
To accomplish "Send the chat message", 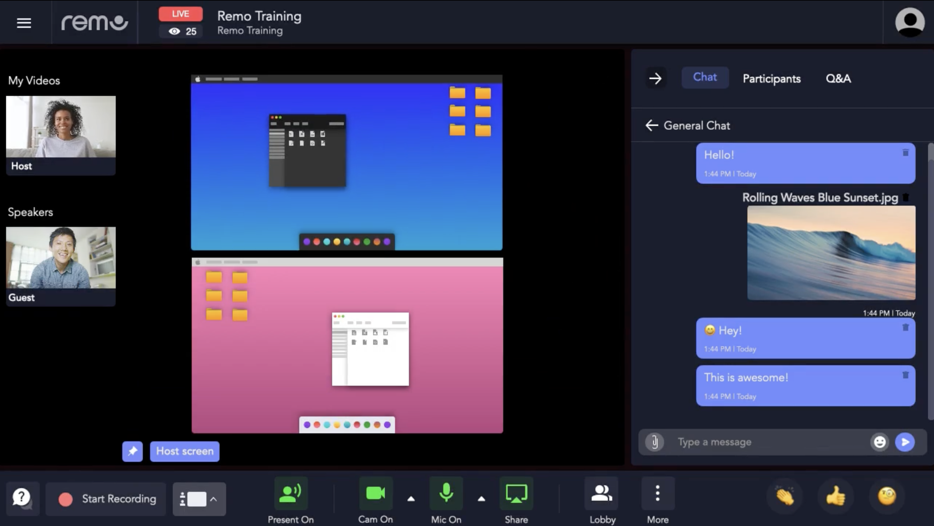I will click(x=905, y=442).
